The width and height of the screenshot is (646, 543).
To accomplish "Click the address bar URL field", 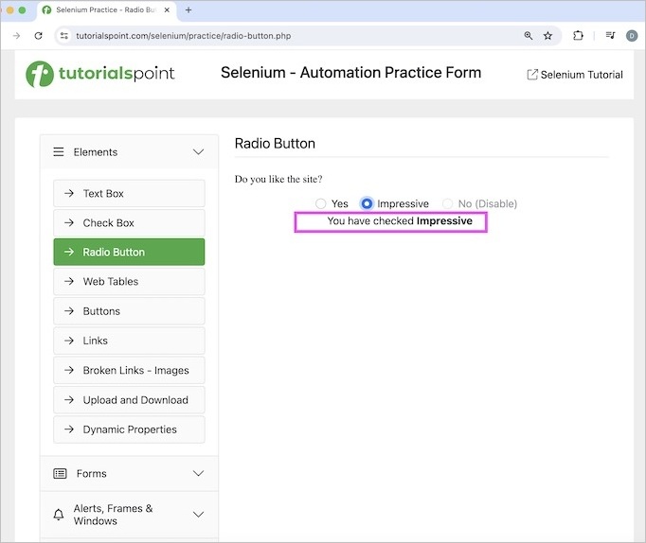I will (284, 36).
